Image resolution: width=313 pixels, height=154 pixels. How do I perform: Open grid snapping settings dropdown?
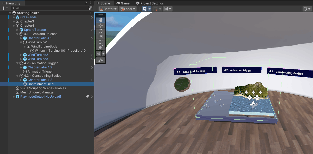[160, 9]
